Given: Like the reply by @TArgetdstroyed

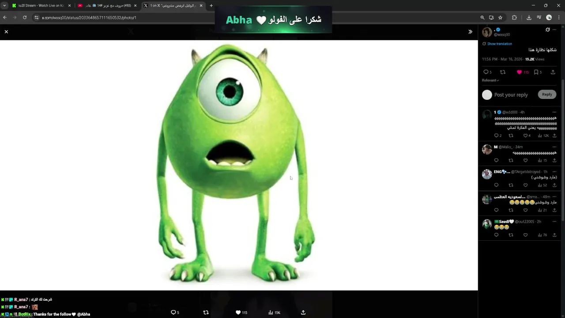Looking at the screenshot, I should (x=525, y=185).
